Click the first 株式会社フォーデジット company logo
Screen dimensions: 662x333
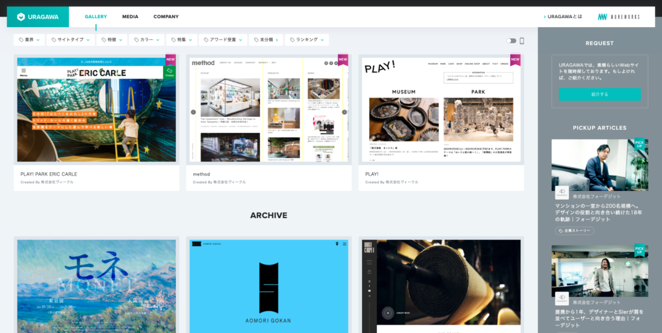[x=562, y=192]
